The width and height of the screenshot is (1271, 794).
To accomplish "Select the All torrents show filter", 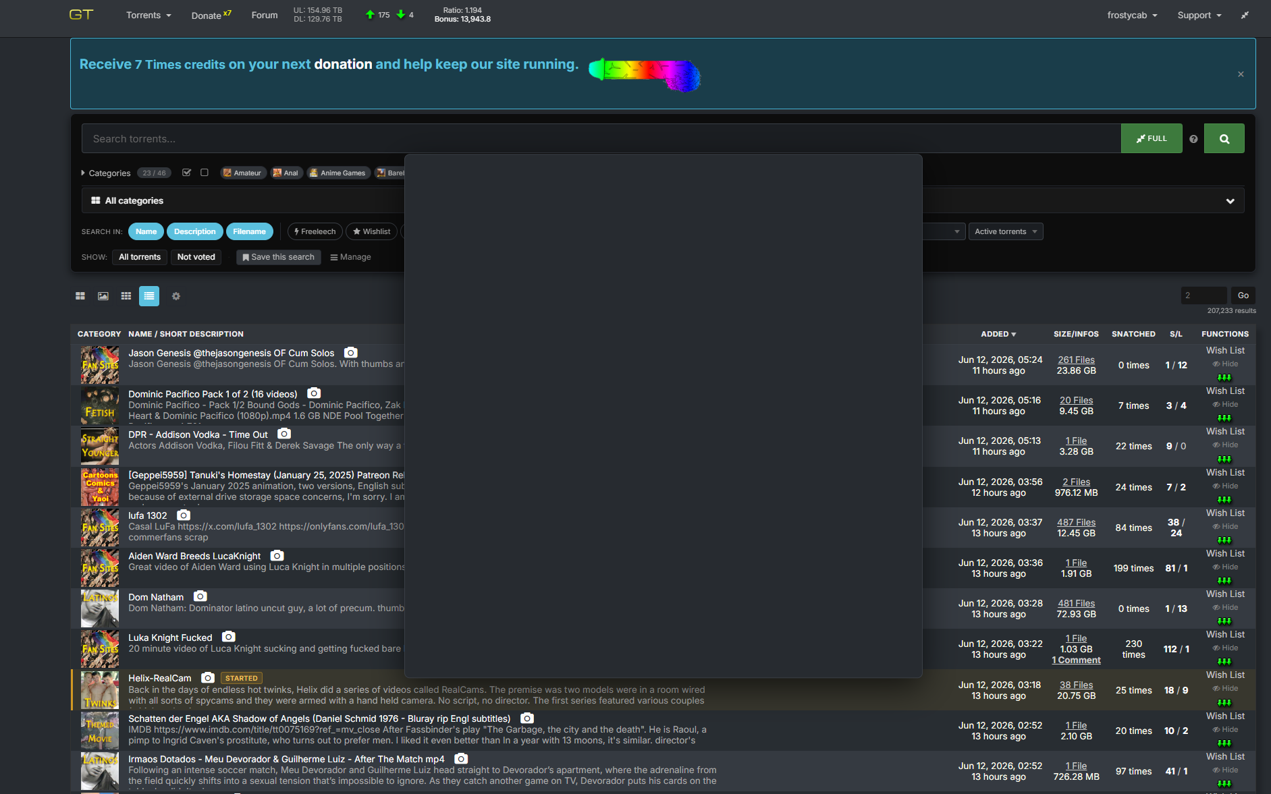I will click(140, 257).
